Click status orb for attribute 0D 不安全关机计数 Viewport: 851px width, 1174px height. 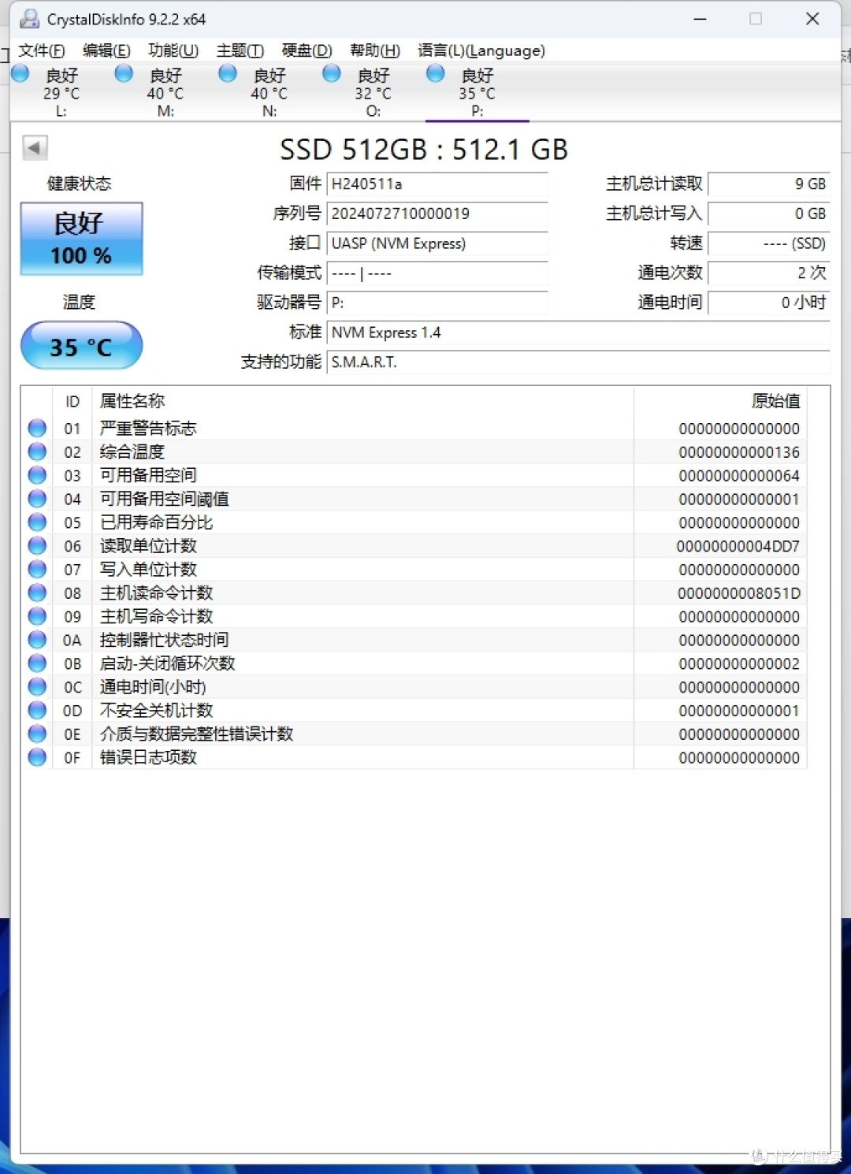click(x=37, y=710)
